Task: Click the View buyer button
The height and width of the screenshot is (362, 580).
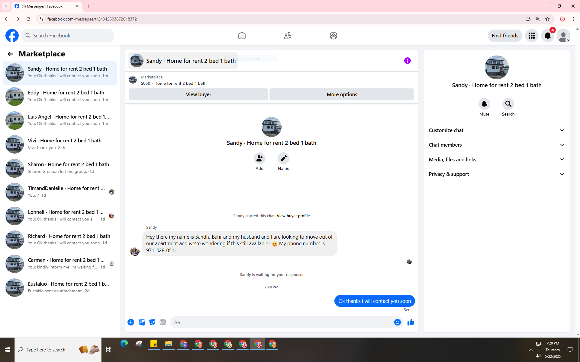Action: 198,94
